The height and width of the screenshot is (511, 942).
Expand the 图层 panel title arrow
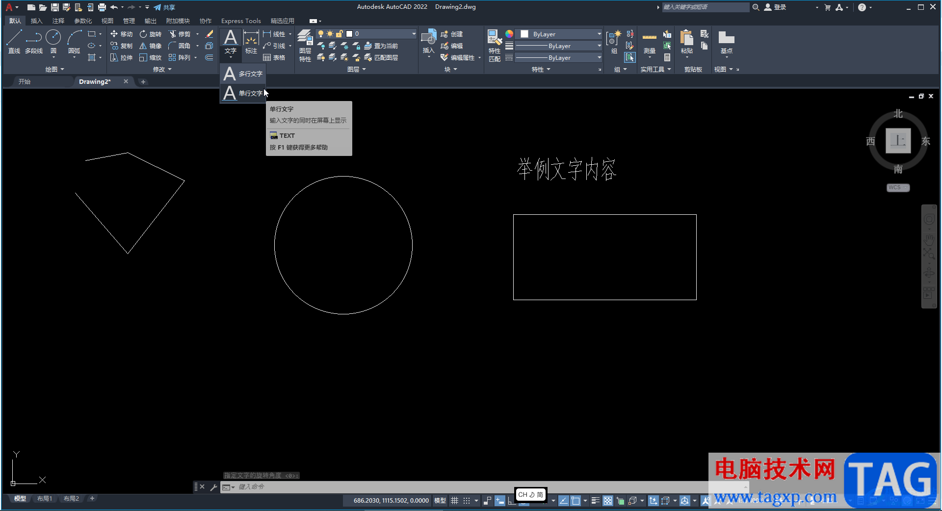[364, 69]
